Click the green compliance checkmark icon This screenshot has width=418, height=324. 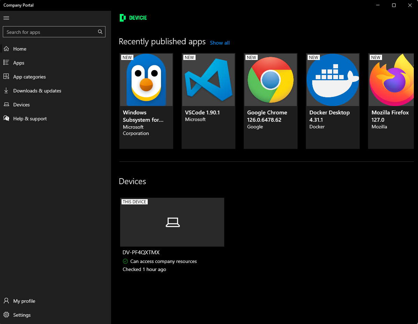125,261
